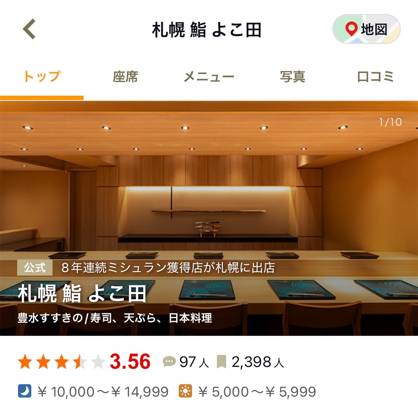Open the 97人 reviews count
The height and width of the screenshot is (413, 418).
(x=194, y=362)
